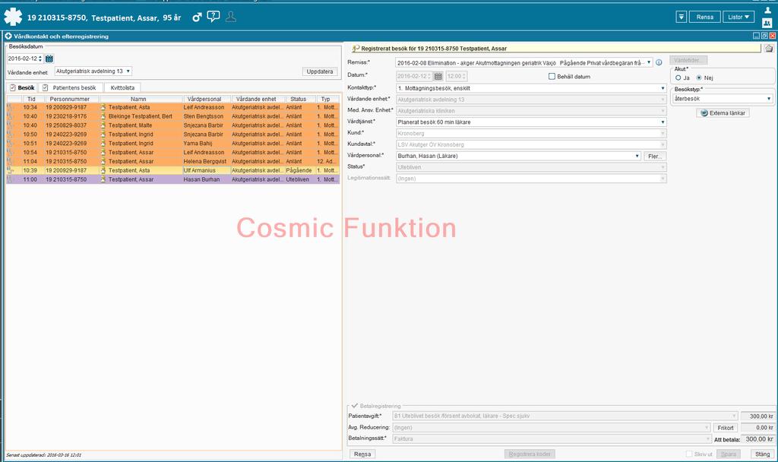Sort by the Status column header
778x462 pixels.
pos(298,100)
